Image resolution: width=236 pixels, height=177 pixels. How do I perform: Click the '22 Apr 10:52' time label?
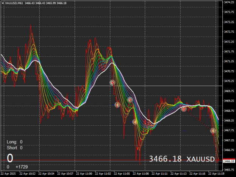click(28, 174)
